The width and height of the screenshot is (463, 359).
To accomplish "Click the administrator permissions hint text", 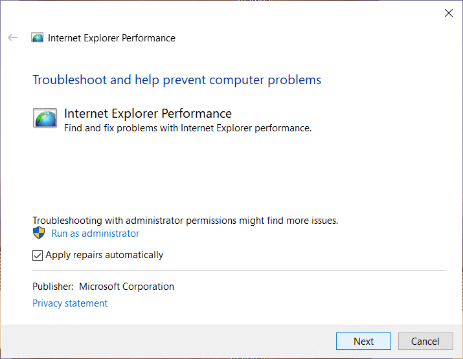I will pyautogui.click(x=185, y=221).
